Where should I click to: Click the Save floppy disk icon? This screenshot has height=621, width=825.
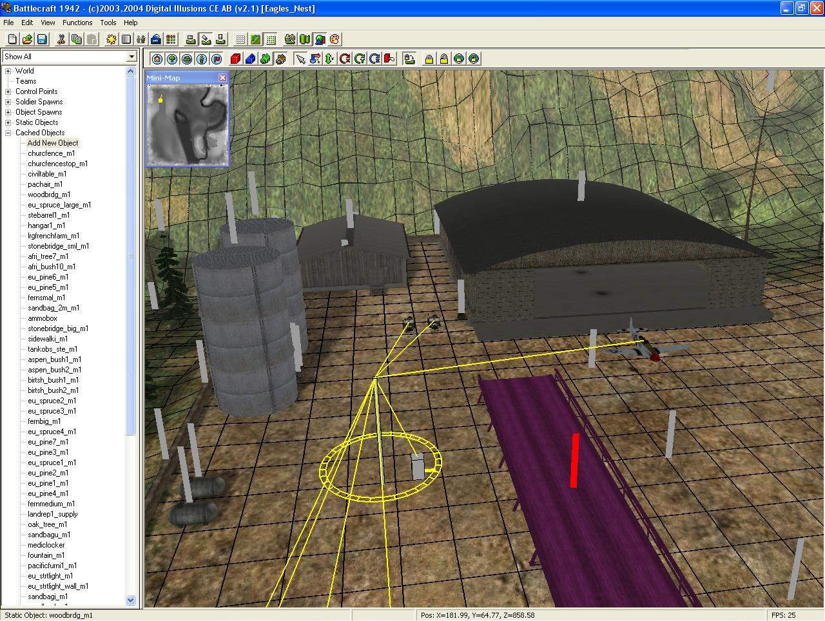click(42, 39)
